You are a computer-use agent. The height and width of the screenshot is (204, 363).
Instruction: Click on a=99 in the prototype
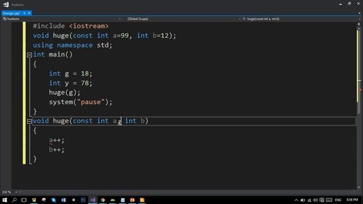pos(121,36)
